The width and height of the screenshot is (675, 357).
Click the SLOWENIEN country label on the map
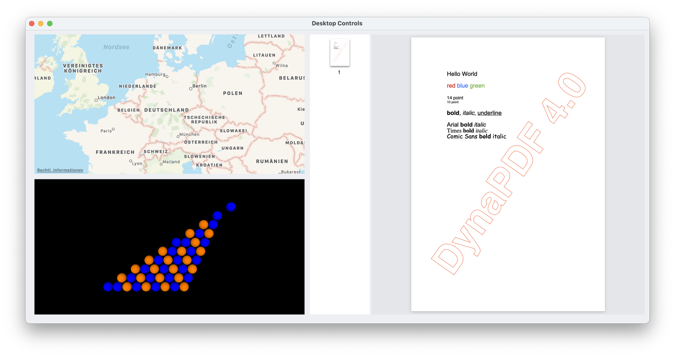coord(199,156)
